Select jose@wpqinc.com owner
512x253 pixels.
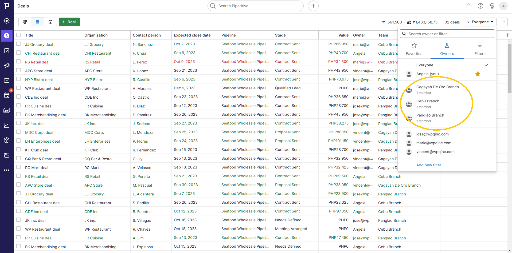click(447, 134)
